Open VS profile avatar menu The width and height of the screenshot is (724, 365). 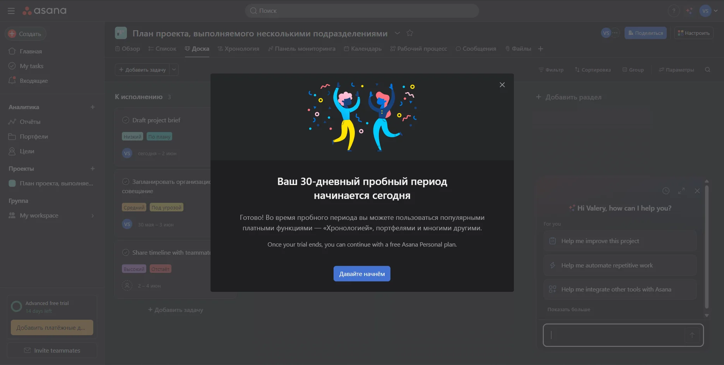pyautogui.click(x=709, y=11)
